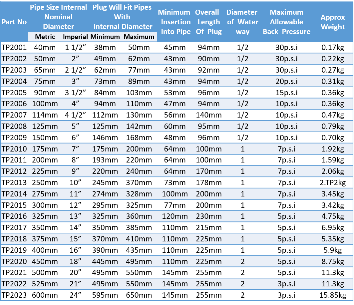Image resolution: width=354 pixels, height=305 pixels.
Task: Click the Overall Length Of Plug header
Action: click(208, 22)
